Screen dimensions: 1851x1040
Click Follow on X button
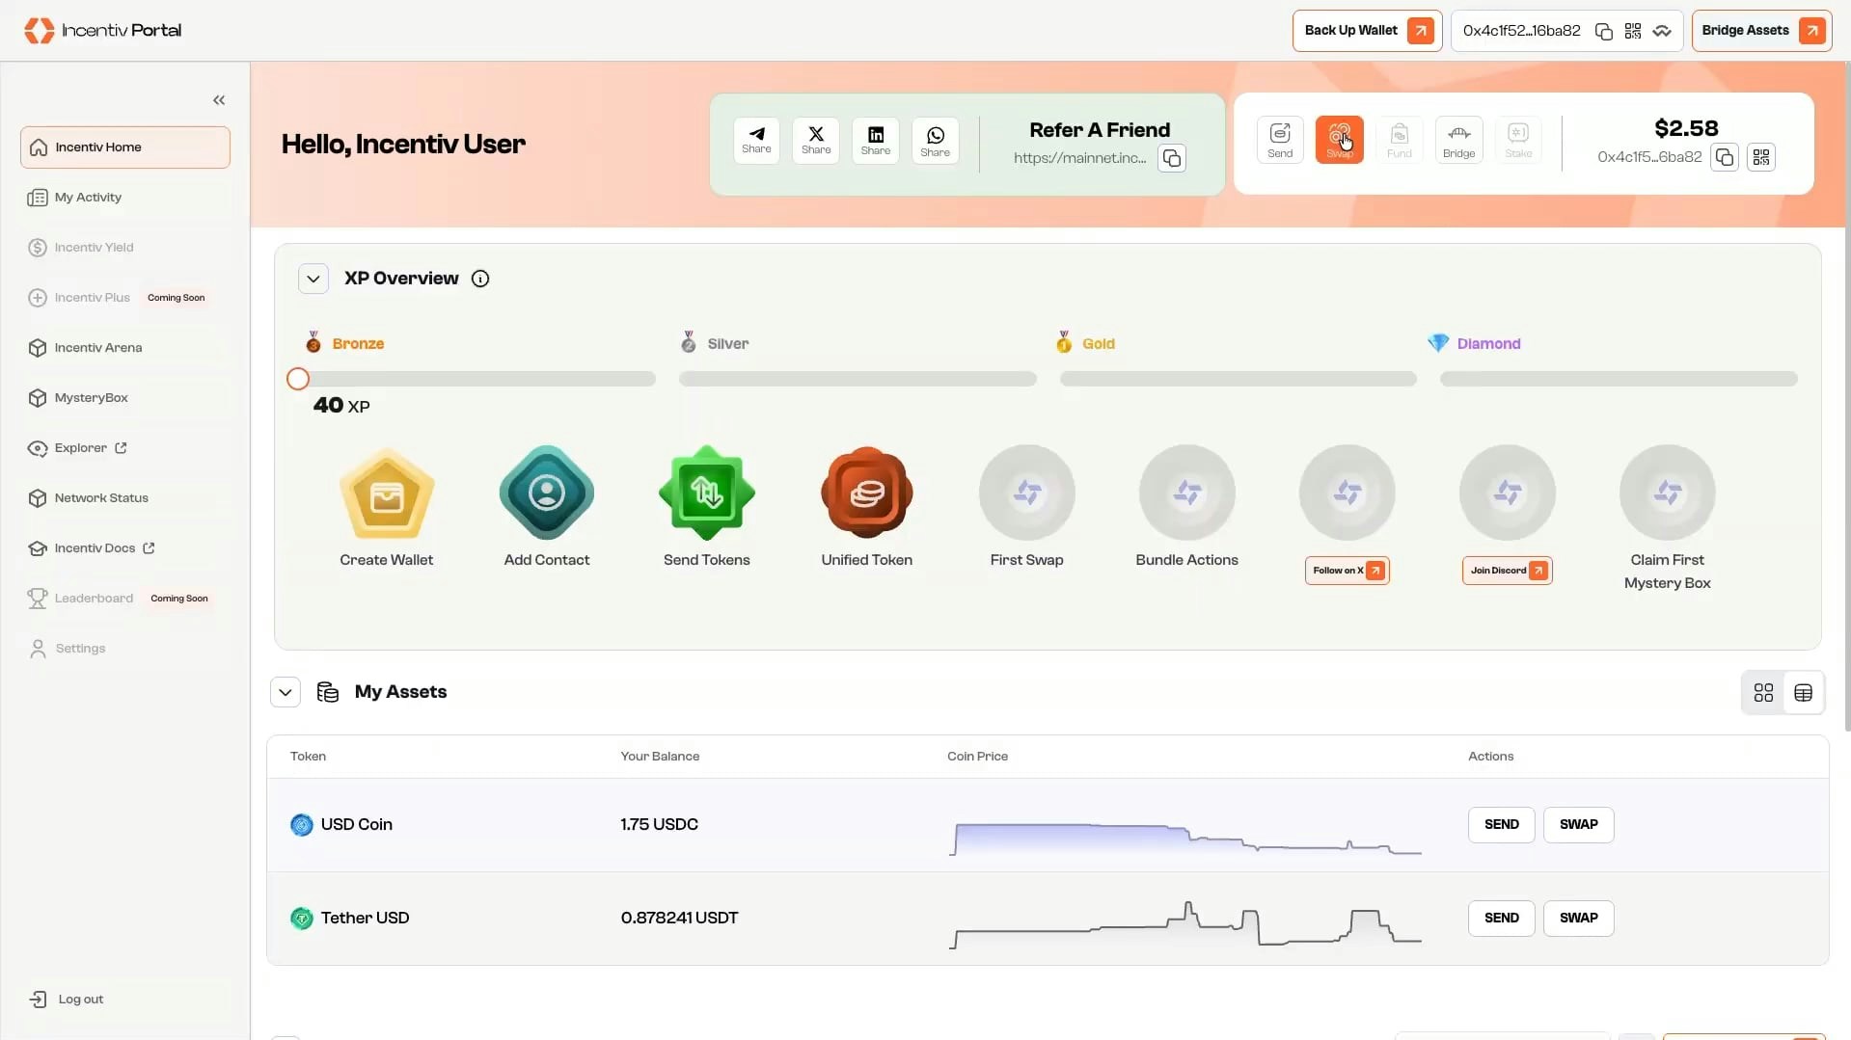[x=1347, y=571]
